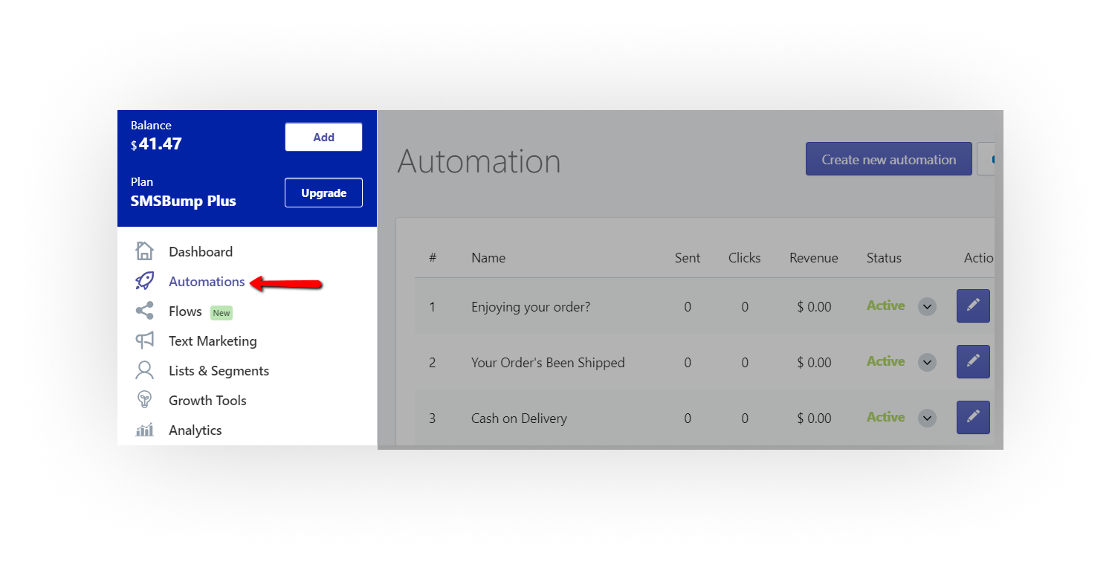Expand status dropdown for 'Cash on Delivery'
Image resolution: width=1112 pixels, height=565 pixels.
tap(927, 418)
